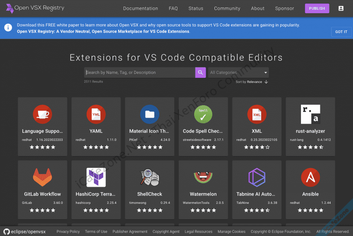Toggle sort order direction arrow
Image resolution: width=353 pixels, height=236 pixels.
[266, 82]
